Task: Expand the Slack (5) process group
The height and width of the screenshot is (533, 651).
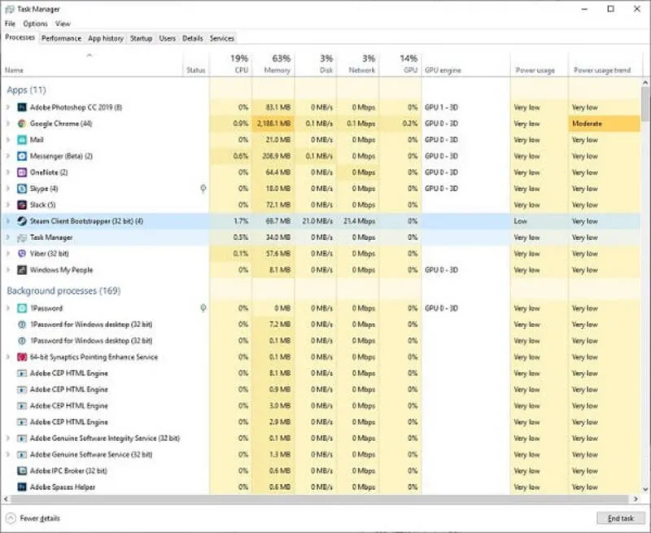Action: pos(8,204)
